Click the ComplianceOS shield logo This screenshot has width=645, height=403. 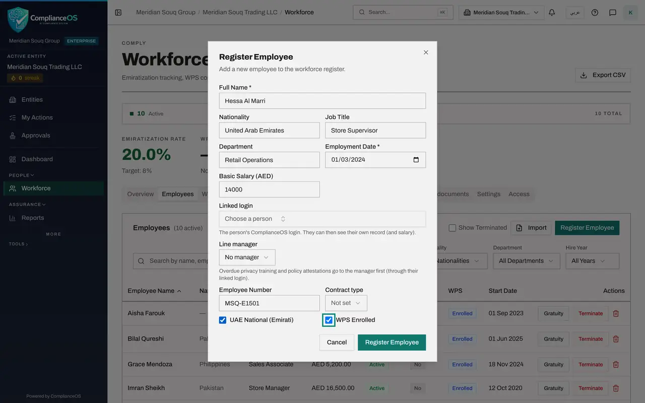[x=18, y=20]
